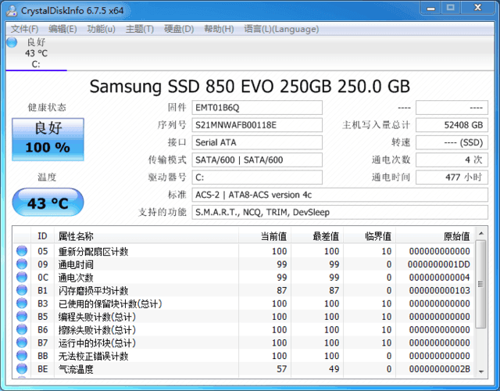Click rotation rate value ---- (SSD)
Screen dimensions: 500x391
pos(452,142)
